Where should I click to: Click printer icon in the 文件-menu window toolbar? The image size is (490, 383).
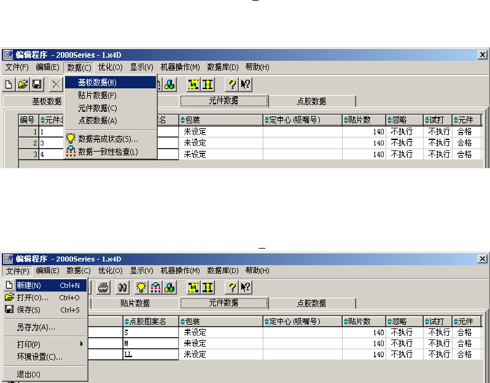[103, 287]
